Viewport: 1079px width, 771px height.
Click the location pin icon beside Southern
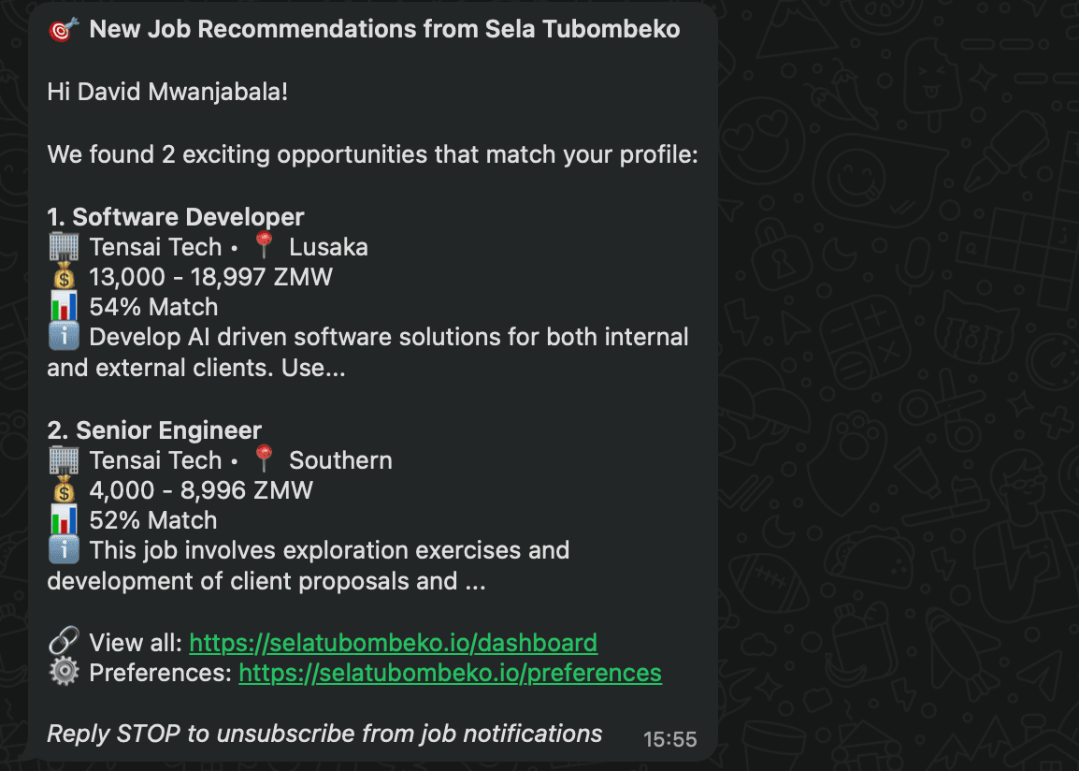(x=264, y=458)
